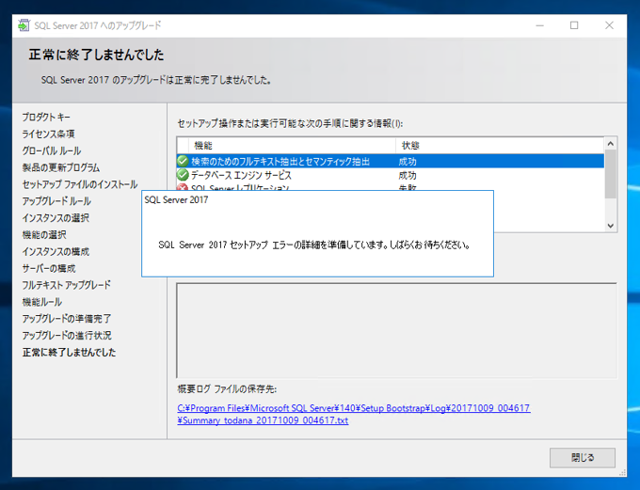Close the SQL Server 2017 upgrade window

[x=609, y=25]
